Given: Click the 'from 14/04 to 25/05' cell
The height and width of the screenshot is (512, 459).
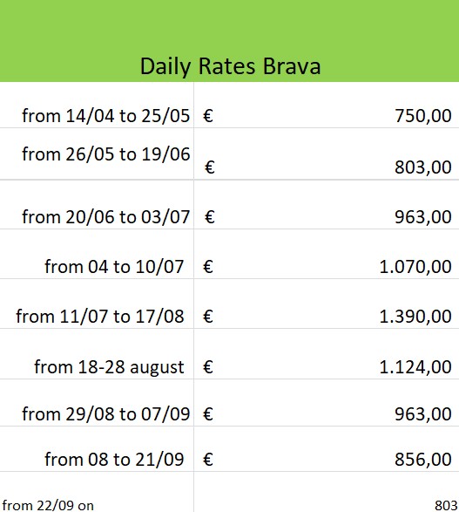Looking at the screenshot, I should pos(97,106).
